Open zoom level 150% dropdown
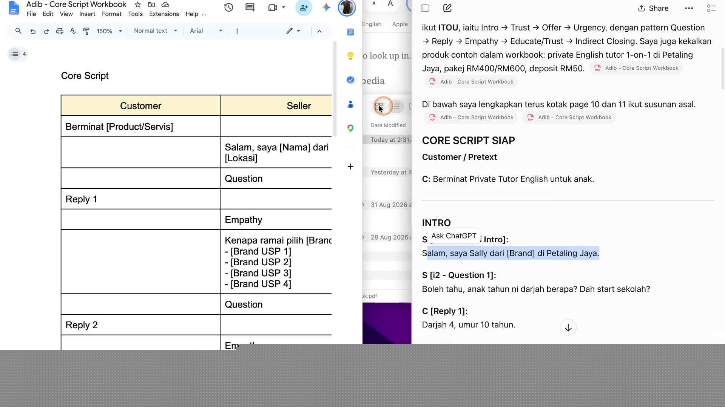 point(110,31)
